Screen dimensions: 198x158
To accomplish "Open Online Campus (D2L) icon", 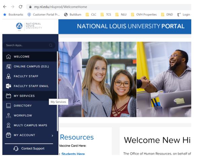I will coord(8,66).
